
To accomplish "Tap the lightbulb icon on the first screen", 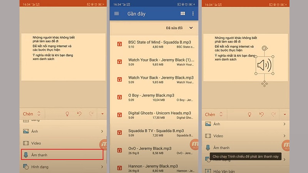I will coord(67,114).
